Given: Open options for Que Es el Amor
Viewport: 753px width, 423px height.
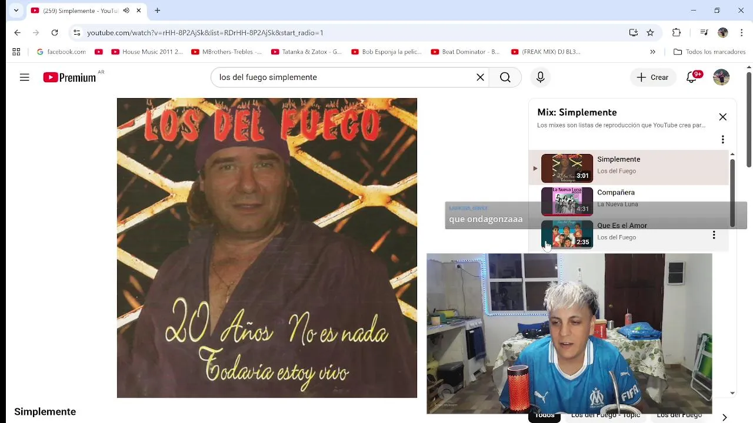Looking at the screenshot, I should [714, 235].
